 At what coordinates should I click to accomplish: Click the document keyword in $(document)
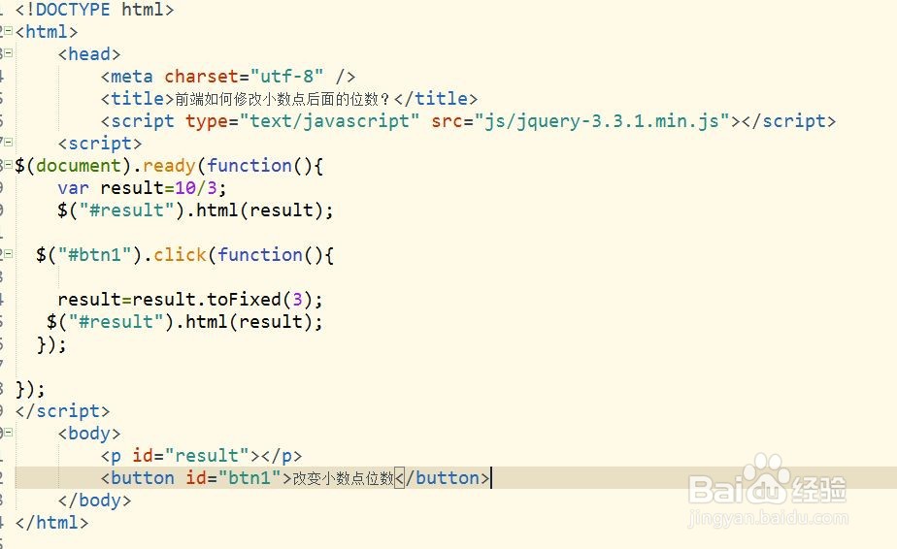79,165
